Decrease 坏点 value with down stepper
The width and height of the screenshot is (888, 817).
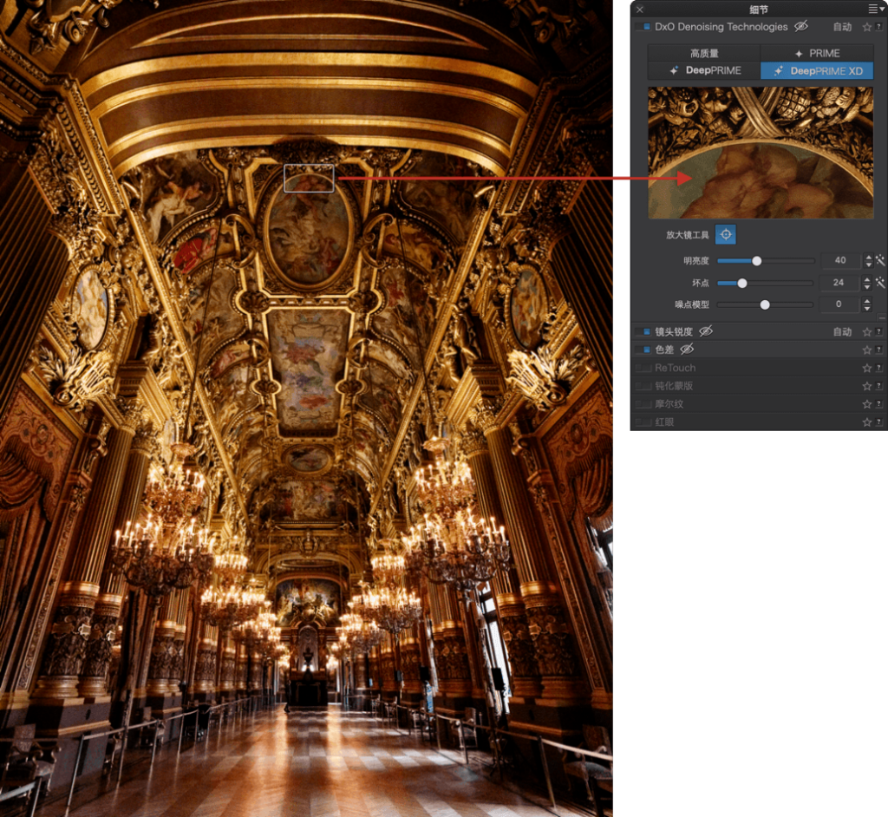pos(867,287)
